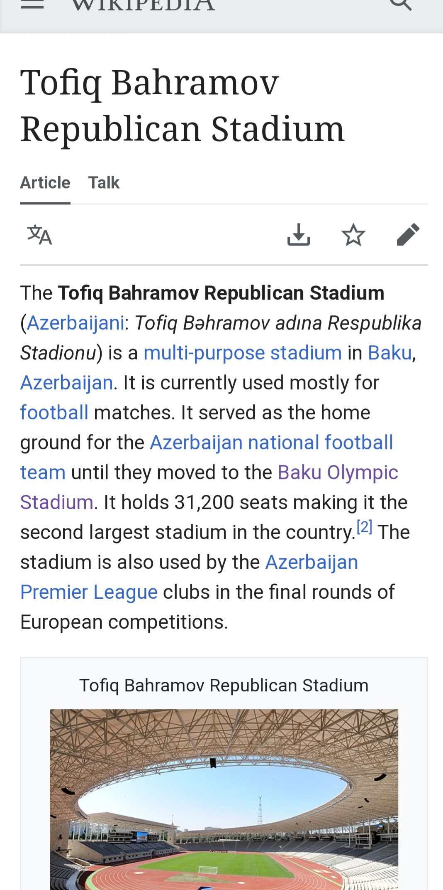The height and width of the screenshot is (890, 443).
Task: Follow the multi-purpose stadium link
Action: pos(243,353)
